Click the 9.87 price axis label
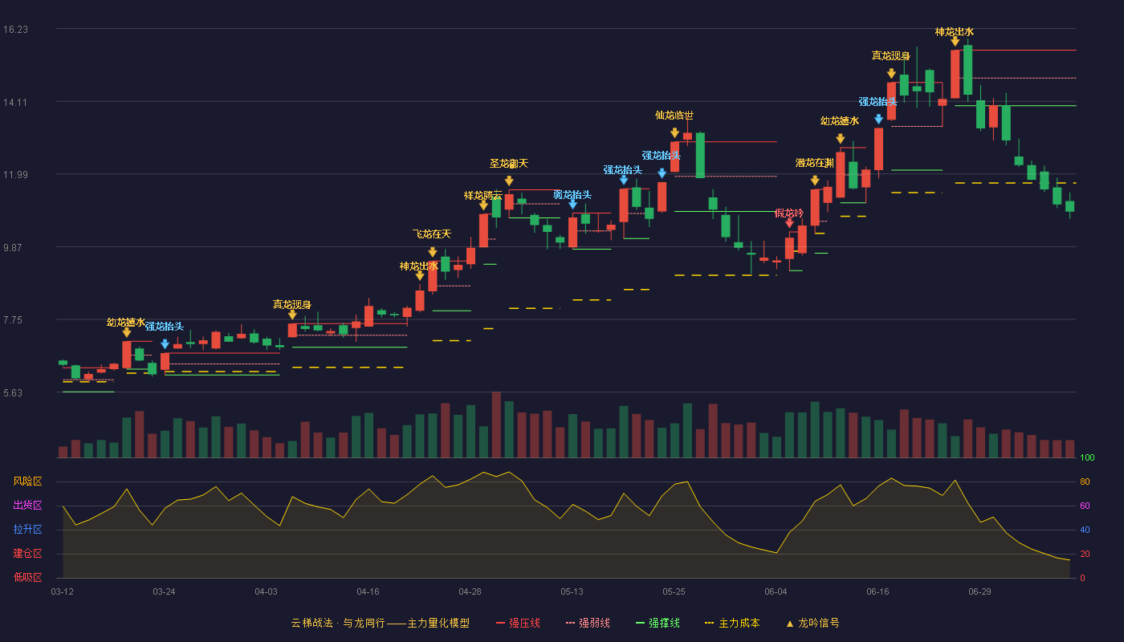This screenshot has width=1124, height=642. coord(15,247)
